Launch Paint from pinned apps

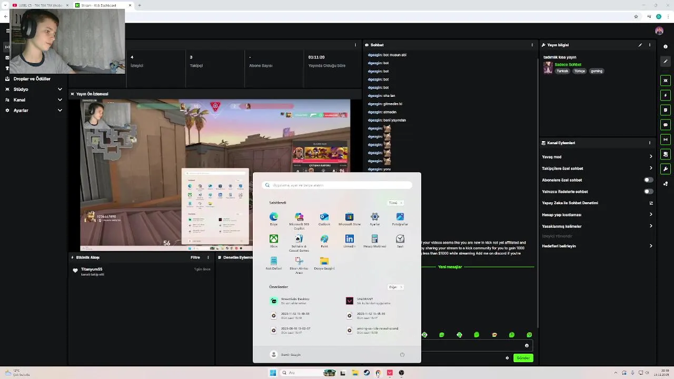pos(324,241)
